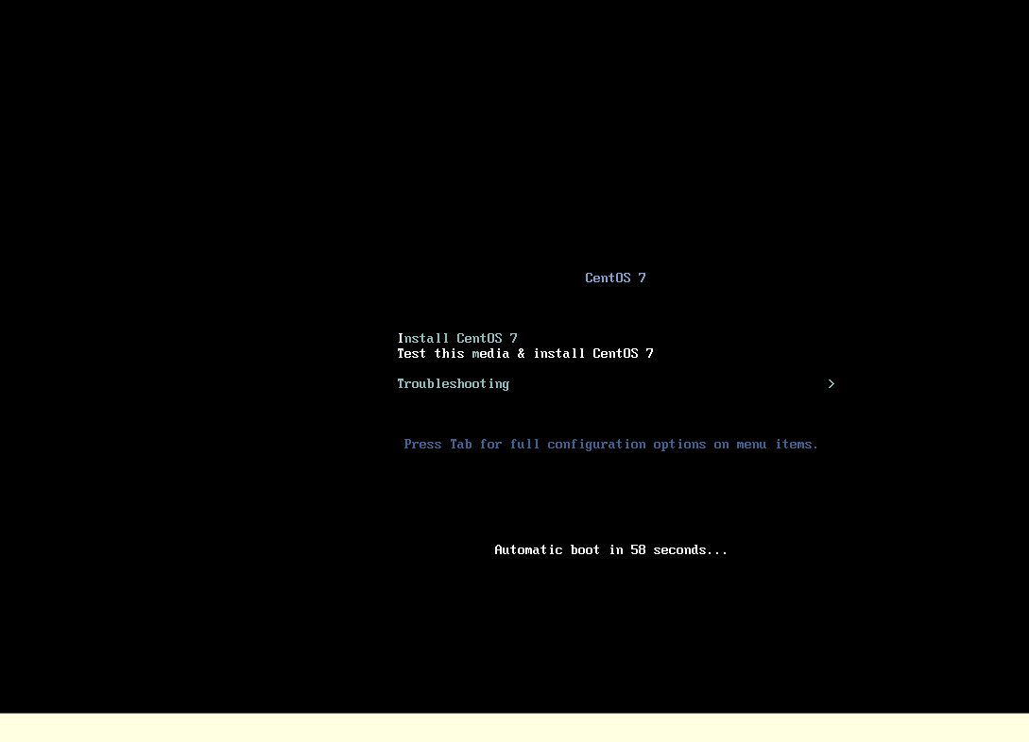The height and width of the screenshot is (742, 1029).
Task: Click the Press Tab for full configuration hint
Action: point(611,445)
